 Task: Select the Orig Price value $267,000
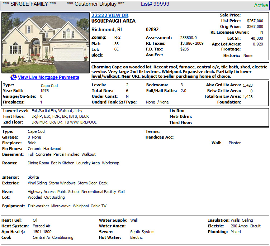click(255, 26)
